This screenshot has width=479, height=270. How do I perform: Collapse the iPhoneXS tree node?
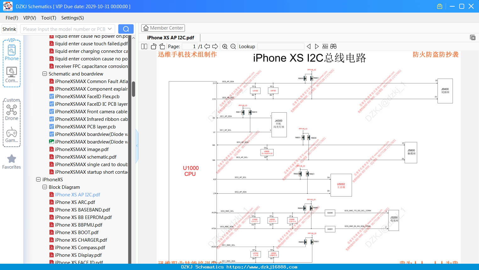(x=38, y=180)
